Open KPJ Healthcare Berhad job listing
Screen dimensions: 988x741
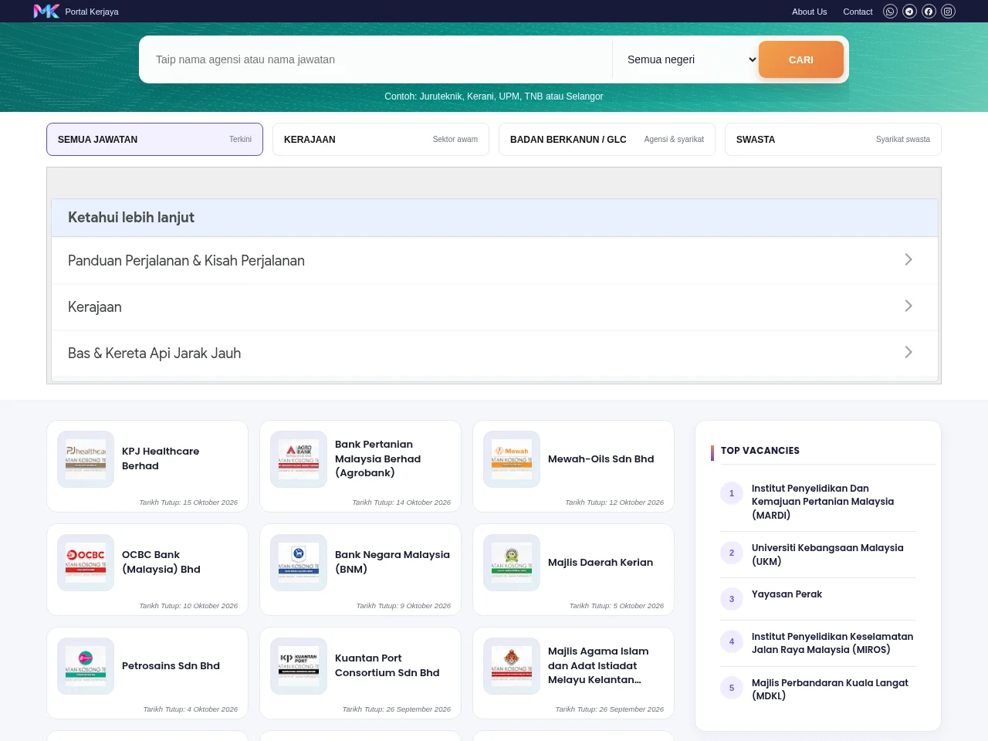click(x=161, y=458)
